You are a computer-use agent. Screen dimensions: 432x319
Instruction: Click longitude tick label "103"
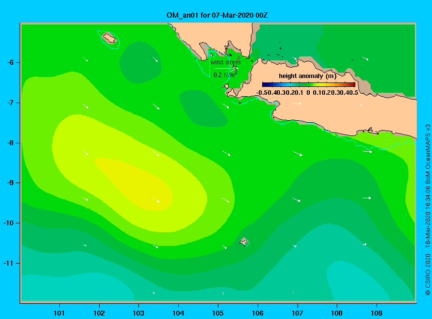tap(138, 313)
